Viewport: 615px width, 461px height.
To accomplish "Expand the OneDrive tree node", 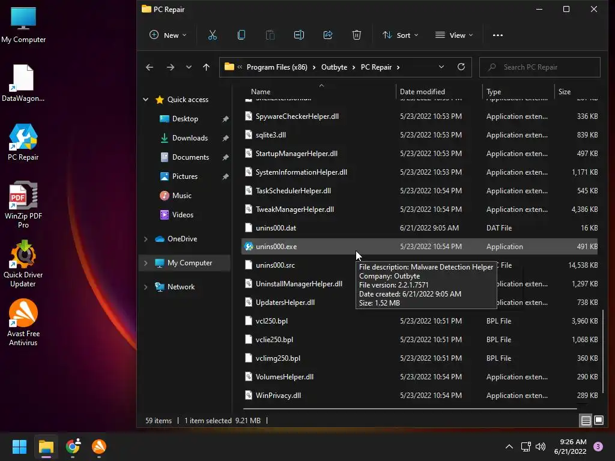I will tap(145, 239).
